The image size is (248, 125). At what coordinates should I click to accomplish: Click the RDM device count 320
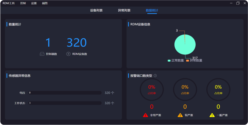(77, 43)
